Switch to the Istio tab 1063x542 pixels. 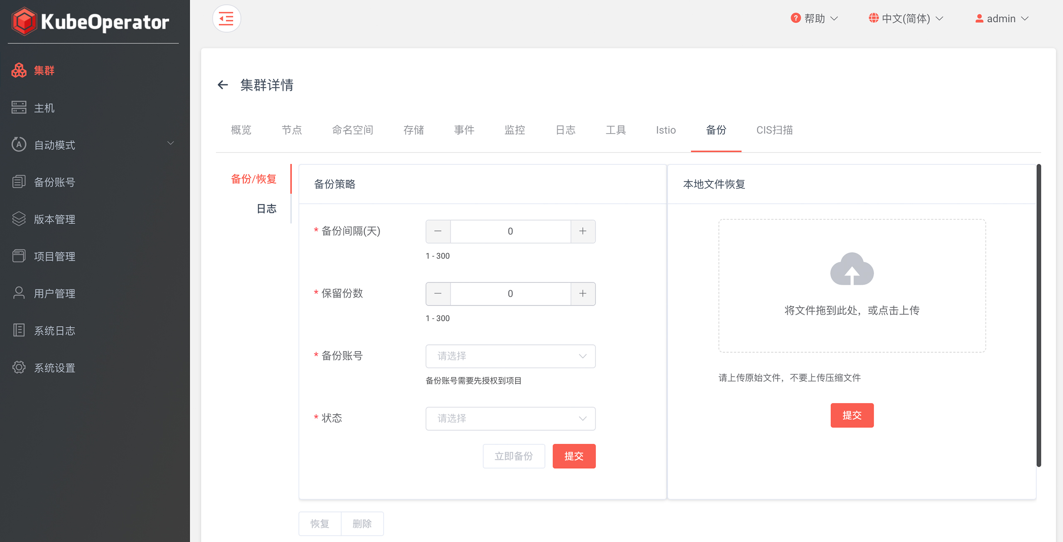click(666, 130)
